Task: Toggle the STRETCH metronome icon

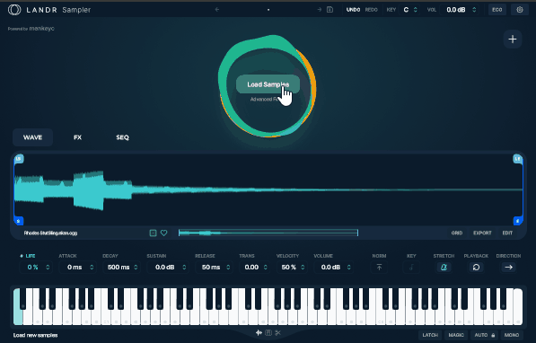Action: click(x=444, y=267)
